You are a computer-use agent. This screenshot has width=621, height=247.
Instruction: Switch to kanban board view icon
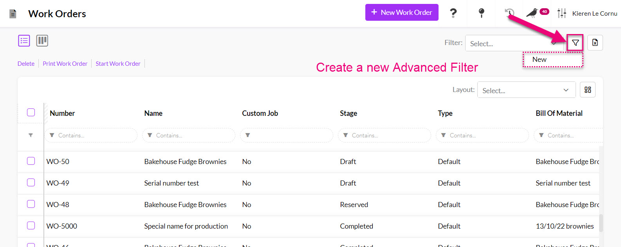tap(42, 41)
